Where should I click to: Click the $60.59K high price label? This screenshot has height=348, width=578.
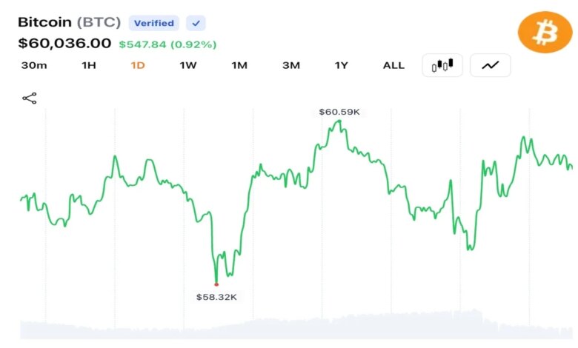point(339,112)
